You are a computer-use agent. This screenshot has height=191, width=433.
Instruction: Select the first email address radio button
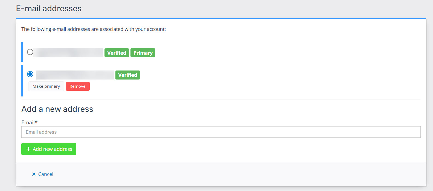click(x=30, y=52)
